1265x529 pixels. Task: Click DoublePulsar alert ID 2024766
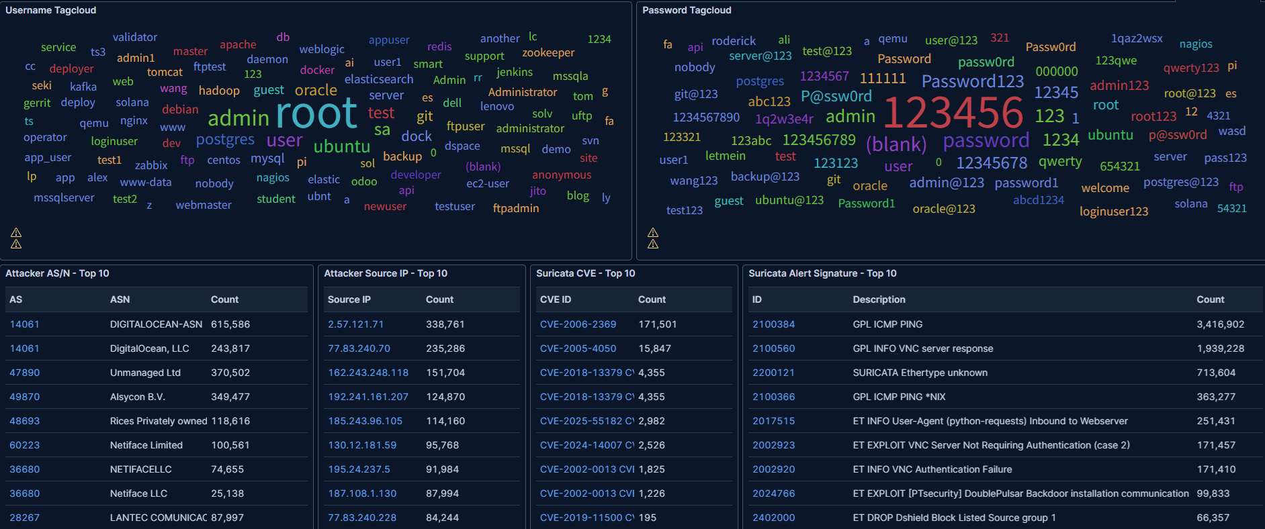[x=773, y=493]
